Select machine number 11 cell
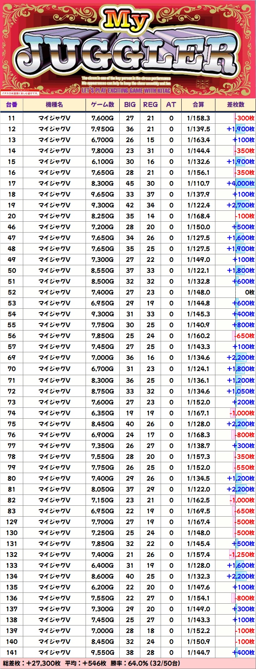Viewport: 256px width, 669px height. (12, 118)
